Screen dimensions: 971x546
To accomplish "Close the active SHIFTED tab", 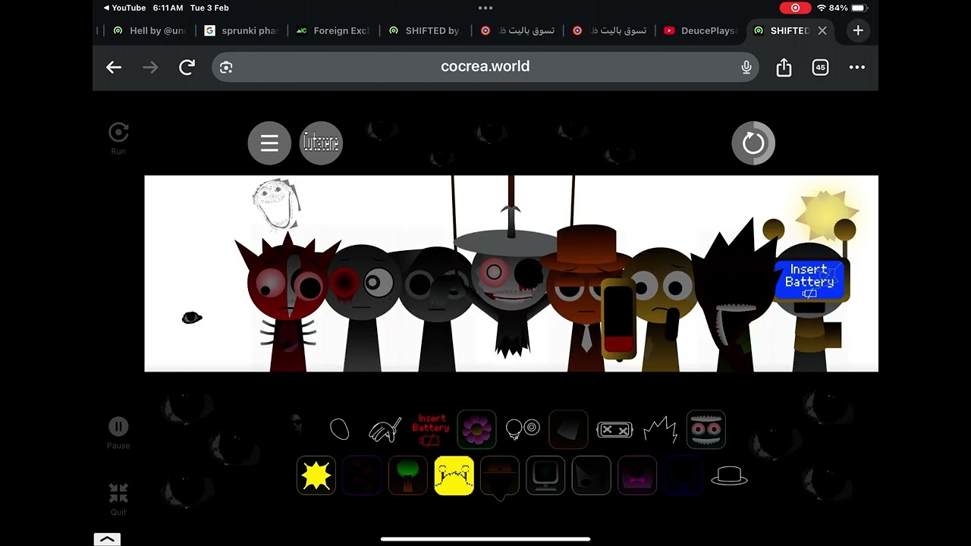I will [822, 30].
